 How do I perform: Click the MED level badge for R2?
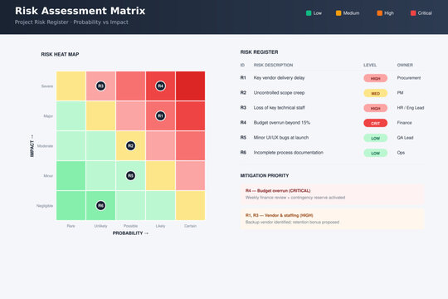pyautogui.click(x=376, y=93)
